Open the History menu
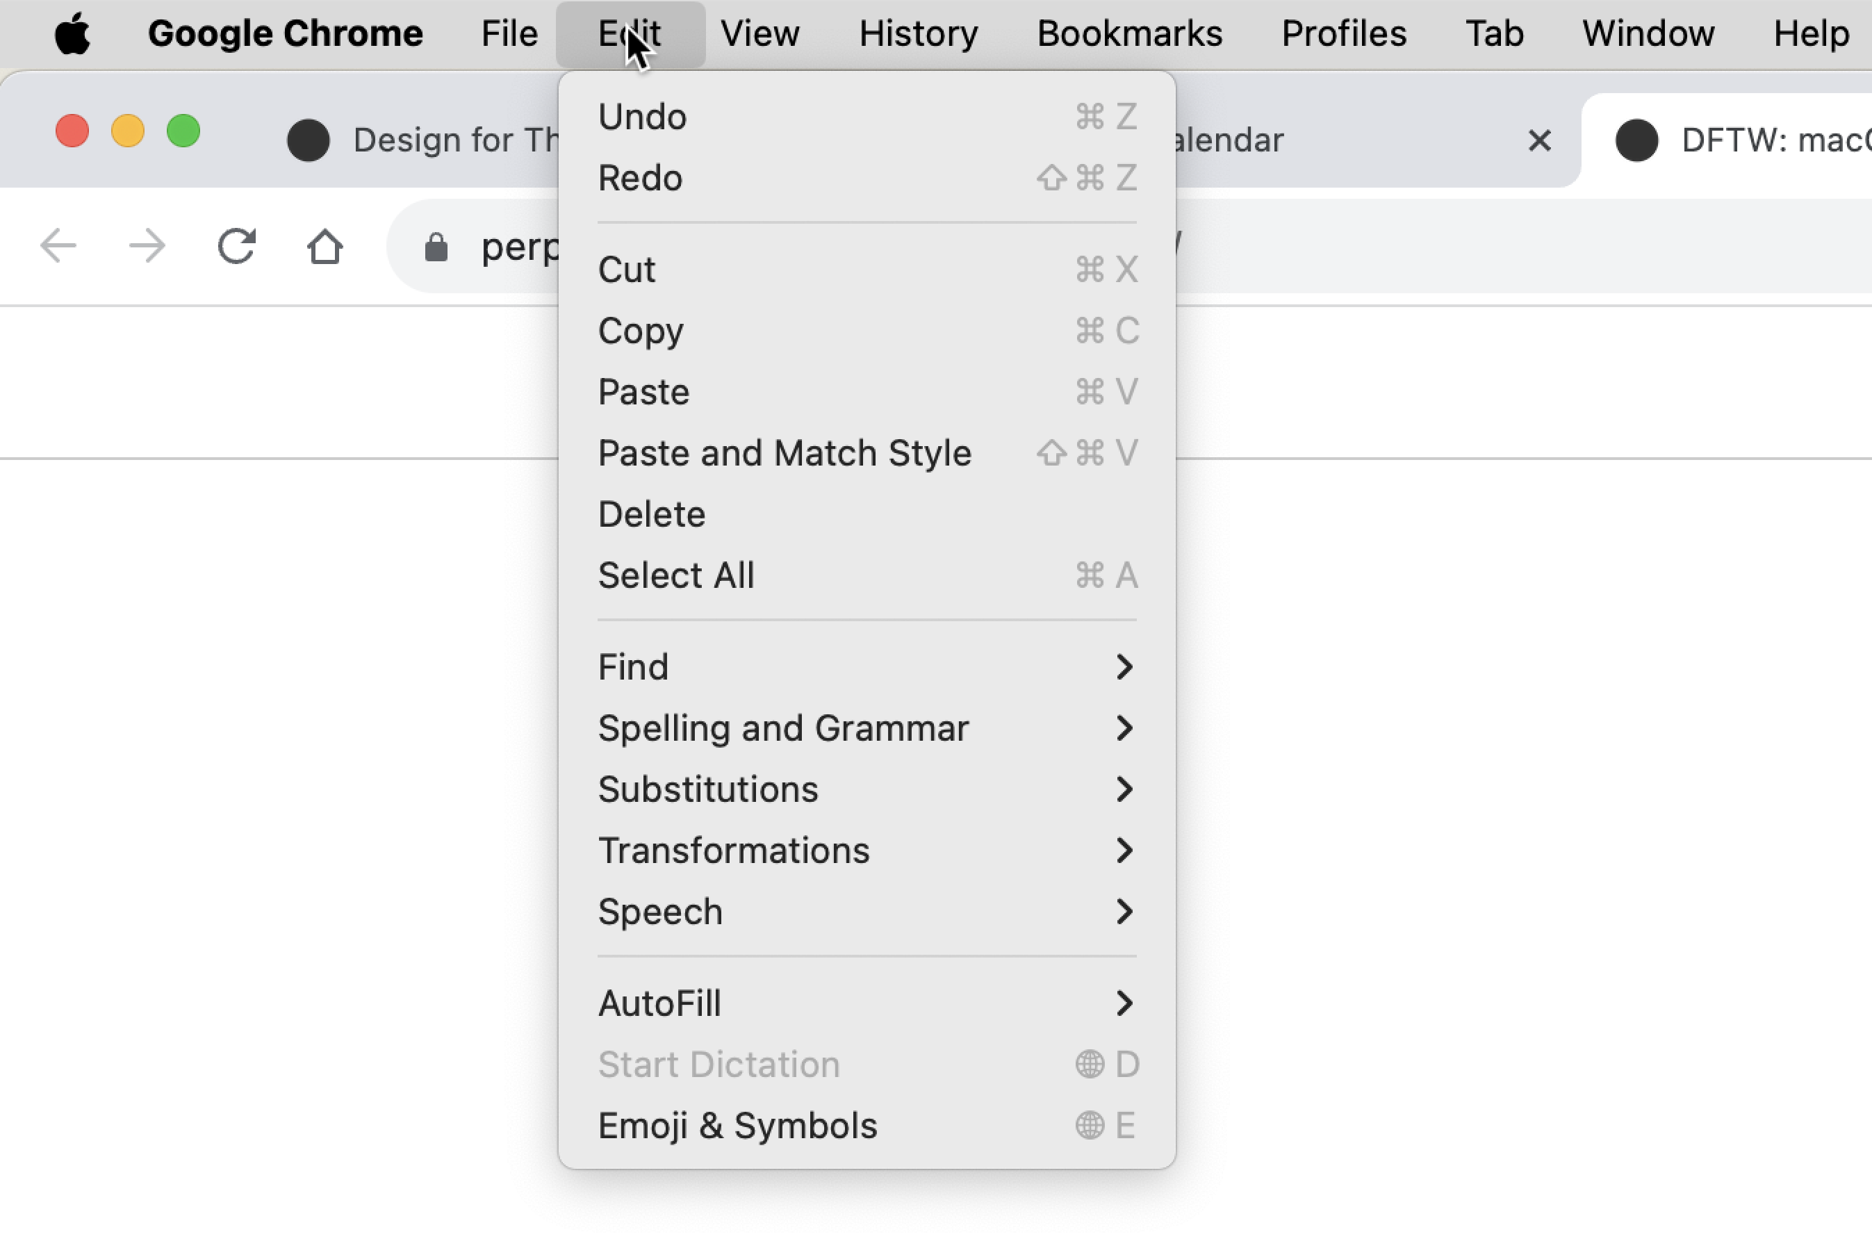This screenshot has height=1248, width=1872. (x=918, y=33)
